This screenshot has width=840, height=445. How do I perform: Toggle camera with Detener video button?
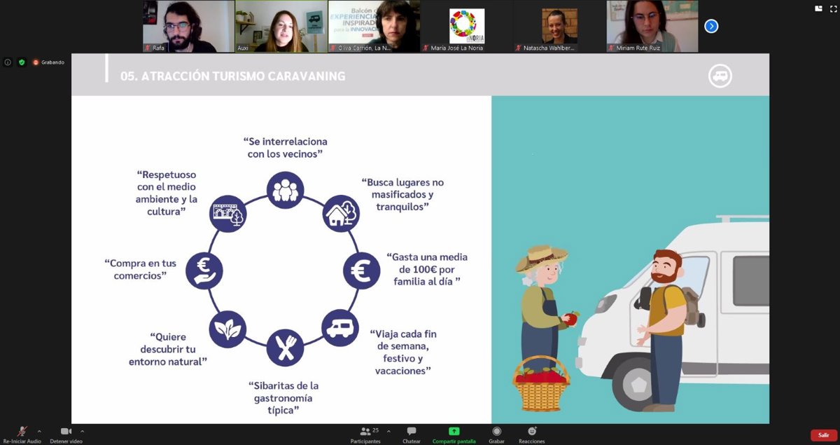pyautogui.click(x=66, y=431)
